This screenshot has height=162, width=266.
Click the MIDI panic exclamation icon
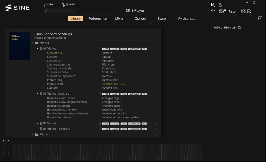click(x=213, y=11)
